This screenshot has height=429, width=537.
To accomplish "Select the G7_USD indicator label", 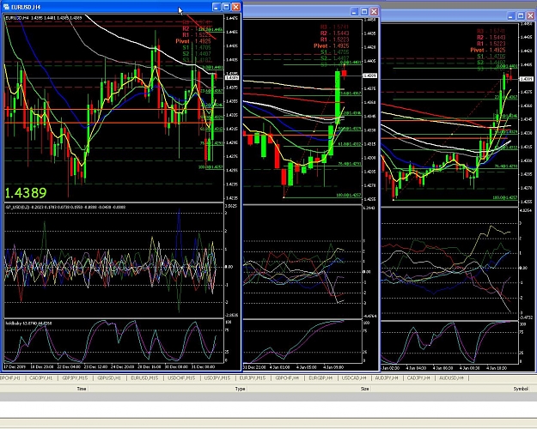I will pyautogui.click(x=65, y=207).
